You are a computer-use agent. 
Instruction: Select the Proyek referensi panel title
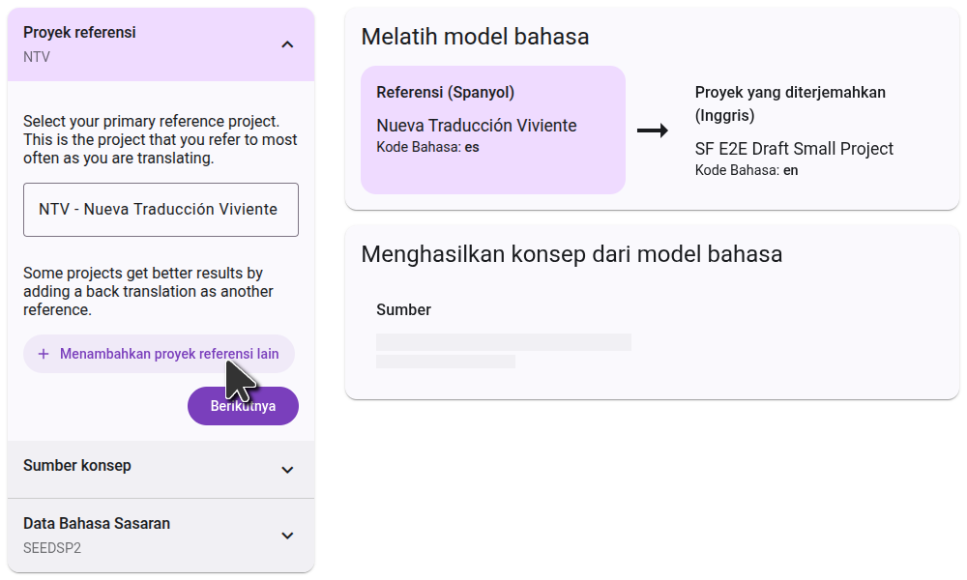tap(79, 33)
